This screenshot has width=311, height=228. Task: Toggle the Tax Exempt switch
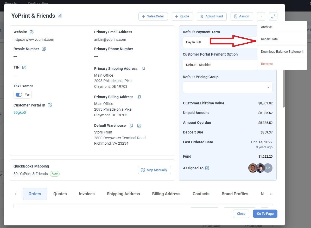coord(19,95)
